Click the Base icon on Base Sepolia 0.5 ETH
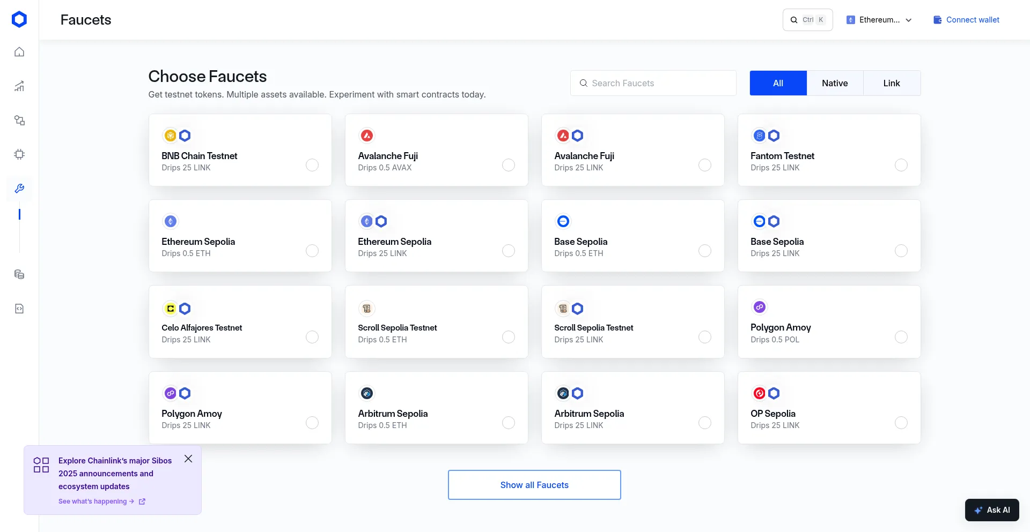Viewport: 1030px width, 532px height. click(563, 221)
